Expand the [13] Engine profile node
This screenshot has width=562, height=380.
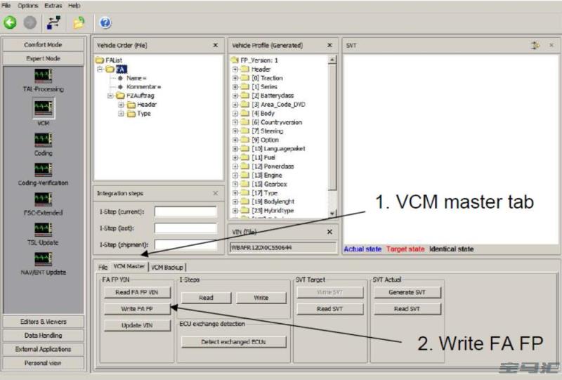pos(235,176)
